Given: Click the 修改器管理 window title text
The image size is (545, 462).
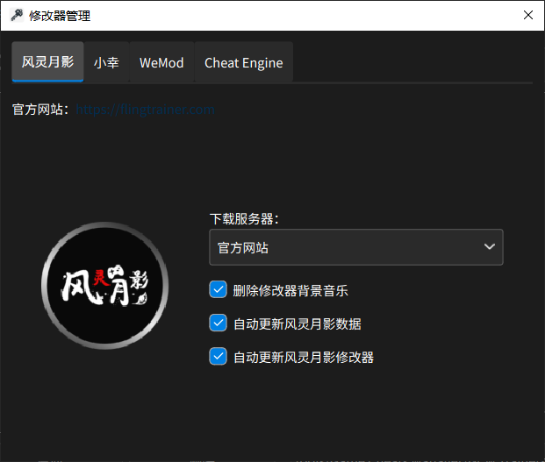Looking at the screenshot, I should coord(60,16).
